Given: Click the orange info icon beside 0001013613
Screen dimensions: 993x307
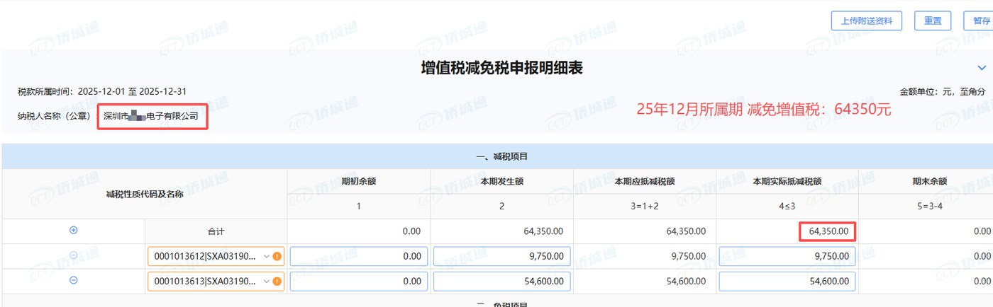Looking at the screenshot, I should coord(277,281).
